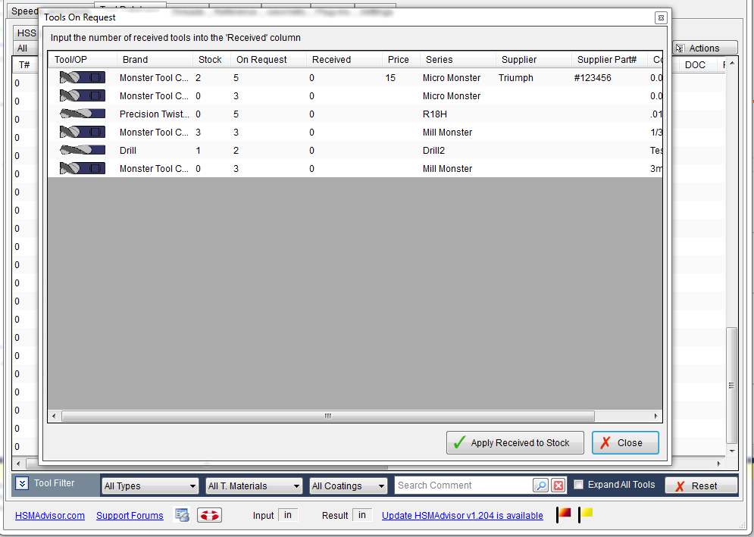Viewport: 754px width, 537px height.
Task: Expand the All Coatings dropdown
Action: click(348, 486)
